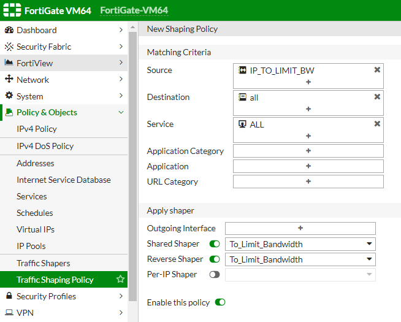Click the IP_TO_LIMIT_BW address icon

tap(242, 70)
